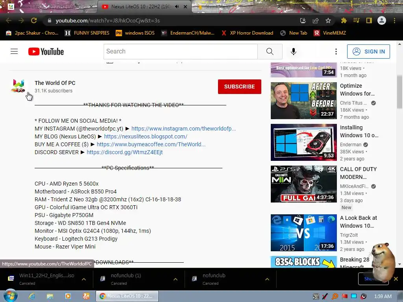The width and height of the screenshot is (403, 302).
Task: Open 2pac Shakur bookmark
Action: (x=32, y=33)
